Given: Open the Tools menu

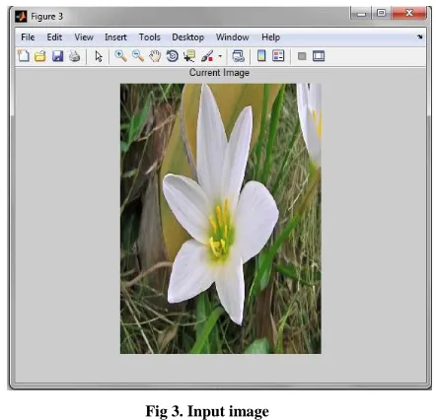Looking at the screenshot, I should coord(149,37).
